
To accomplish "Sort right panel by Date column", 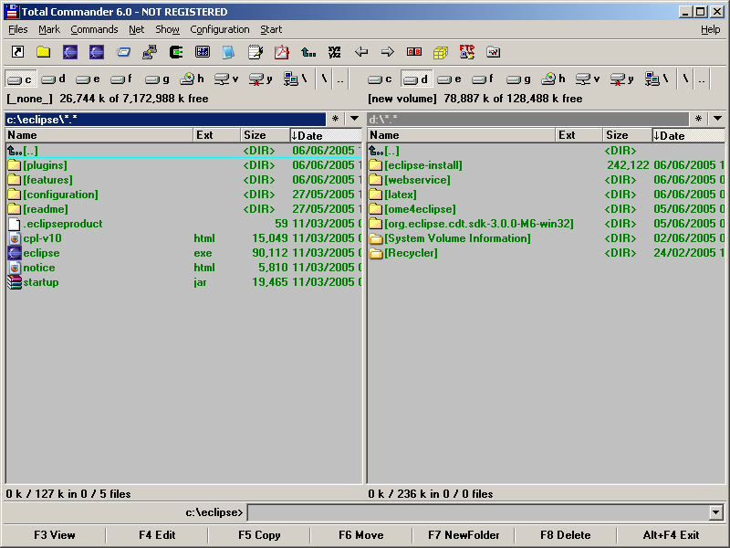I will (x=688, y=135).
